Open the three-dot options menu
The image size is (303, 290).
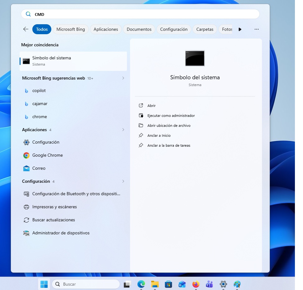[x=256, y=29]
